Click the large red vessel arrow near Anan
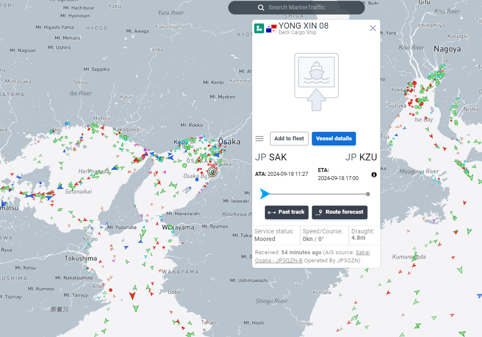The width and height of the screenshot is (482, 337). pyautogui.click(x=132, y=296)
